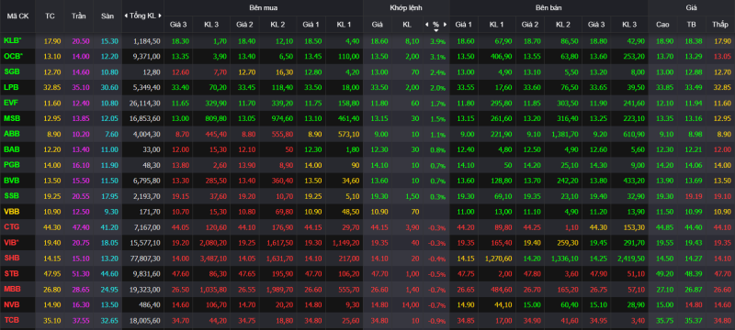Click the Bên mua group header

(x=263, y=8)
